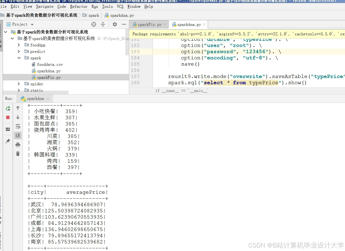
Task: Stop the running sparkAna process
Action: (8, 117)
